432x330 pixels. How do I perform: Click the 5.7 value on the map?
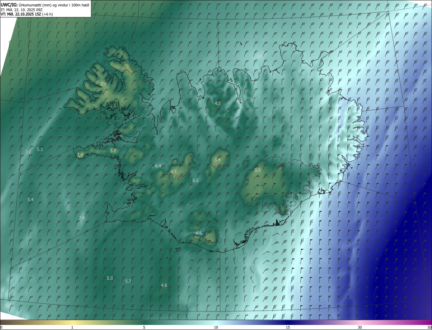pyautogui.click(x=128, y=281)
